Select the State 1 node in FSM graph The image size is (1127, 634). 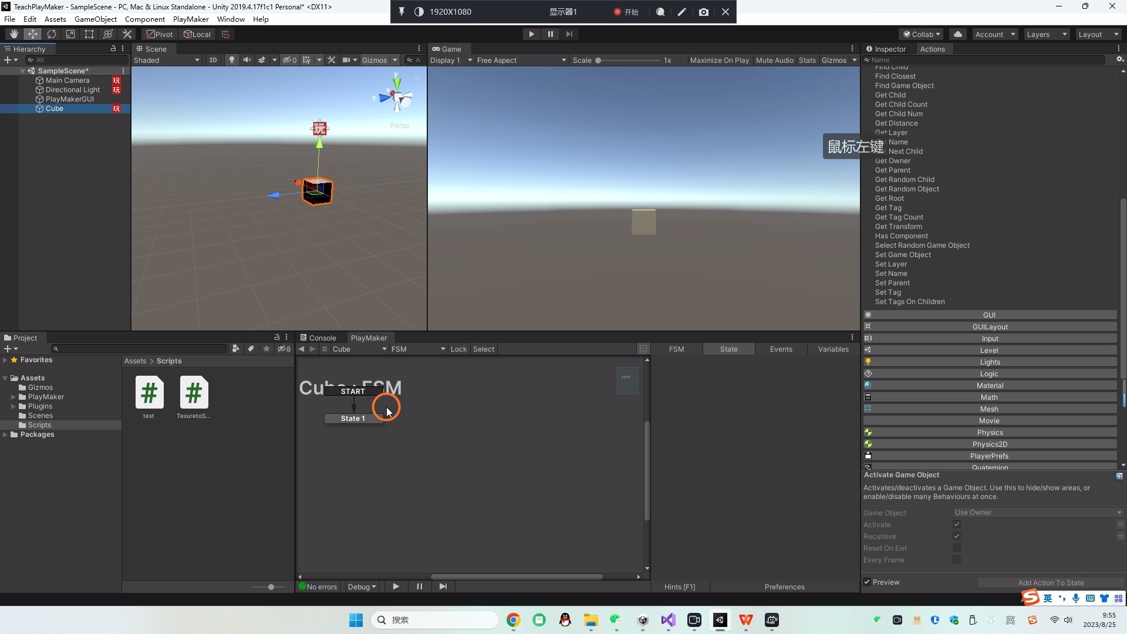pos(353,418)
